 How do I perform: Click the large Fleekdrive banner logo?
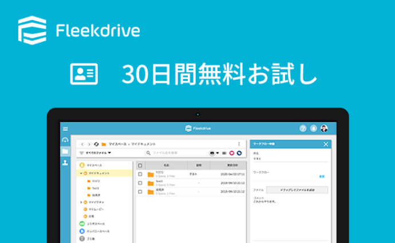point(79,30)
